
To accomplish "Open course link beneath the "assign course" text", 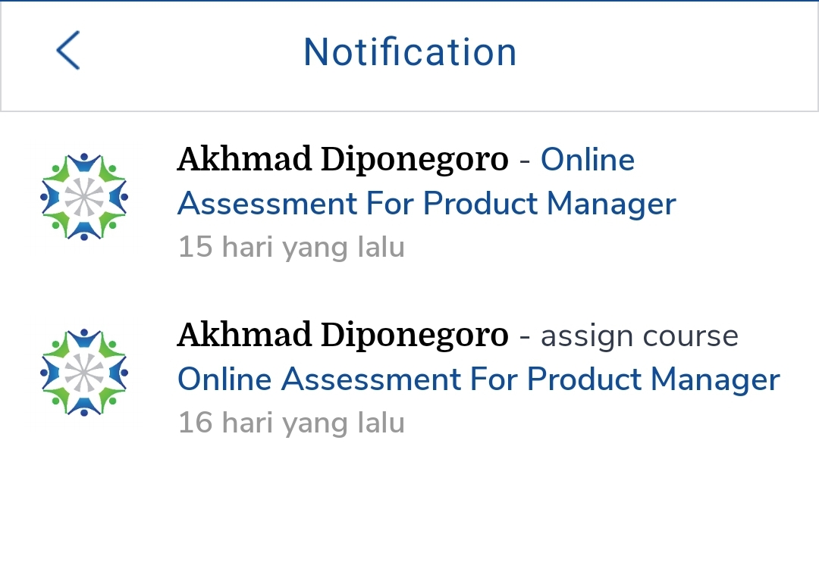I will pyautogui.click(x=478, y=379).
